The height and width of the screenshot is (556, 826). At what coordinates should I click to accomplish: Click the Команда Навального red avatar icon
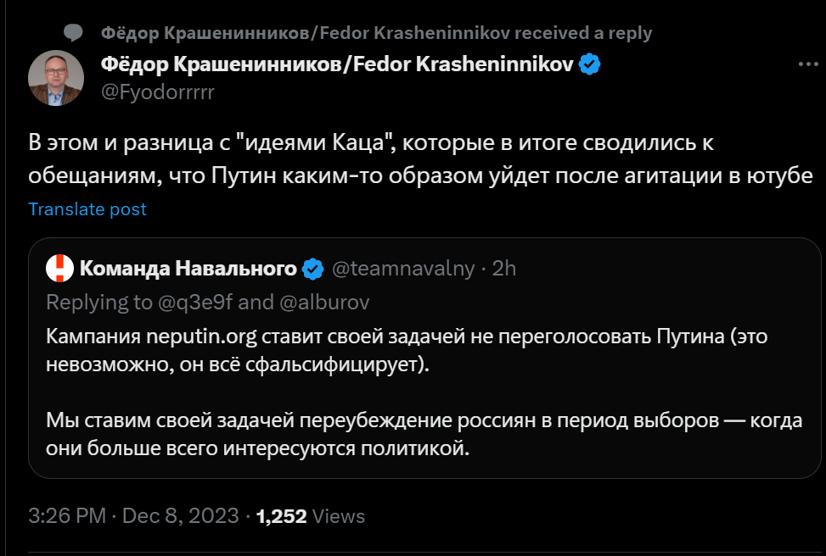click(x=59, y=270)
